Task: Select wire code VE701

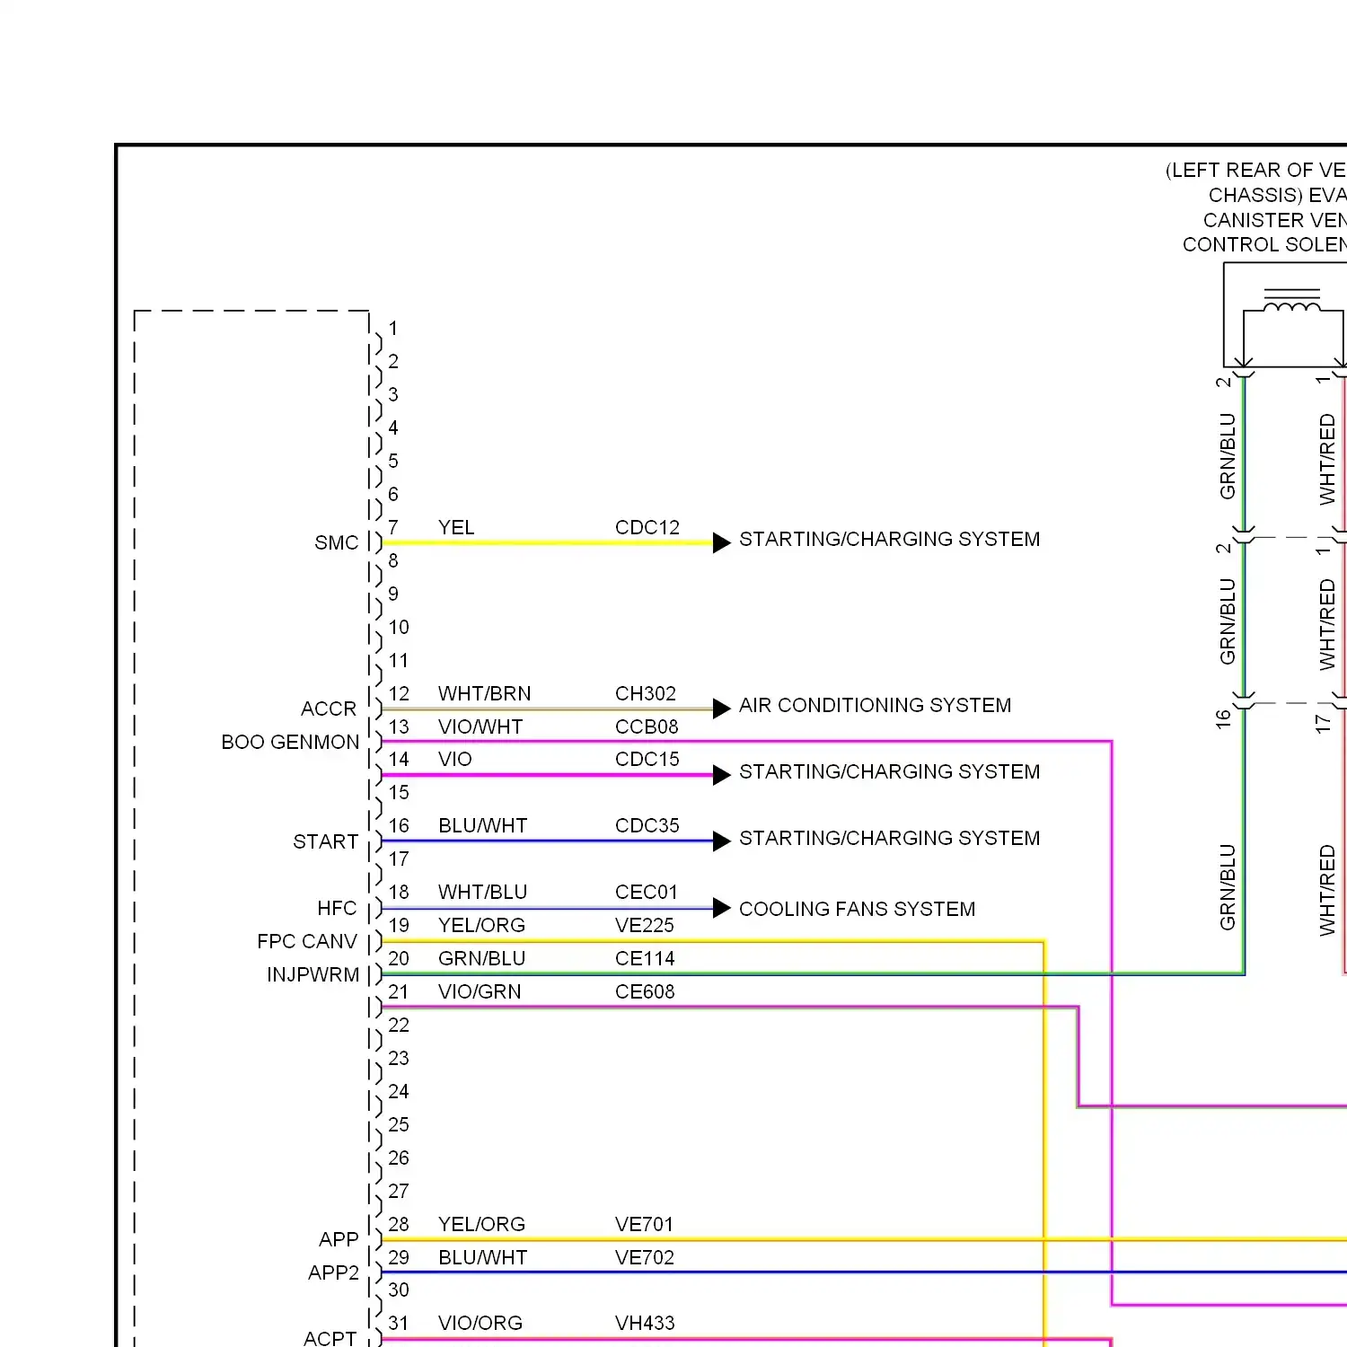Action: 644,1224
